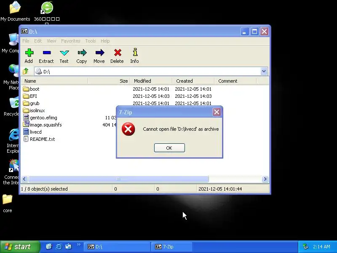This screenshot has width=337, height=253.
Task: Sort by the Created column header
Action: point(193,81)
